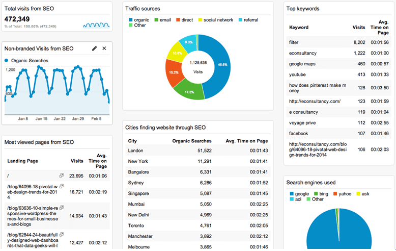396x251 pixels.
Task: Click the 10.6% yellow donut segment
Action: click(x=177, y=53)
